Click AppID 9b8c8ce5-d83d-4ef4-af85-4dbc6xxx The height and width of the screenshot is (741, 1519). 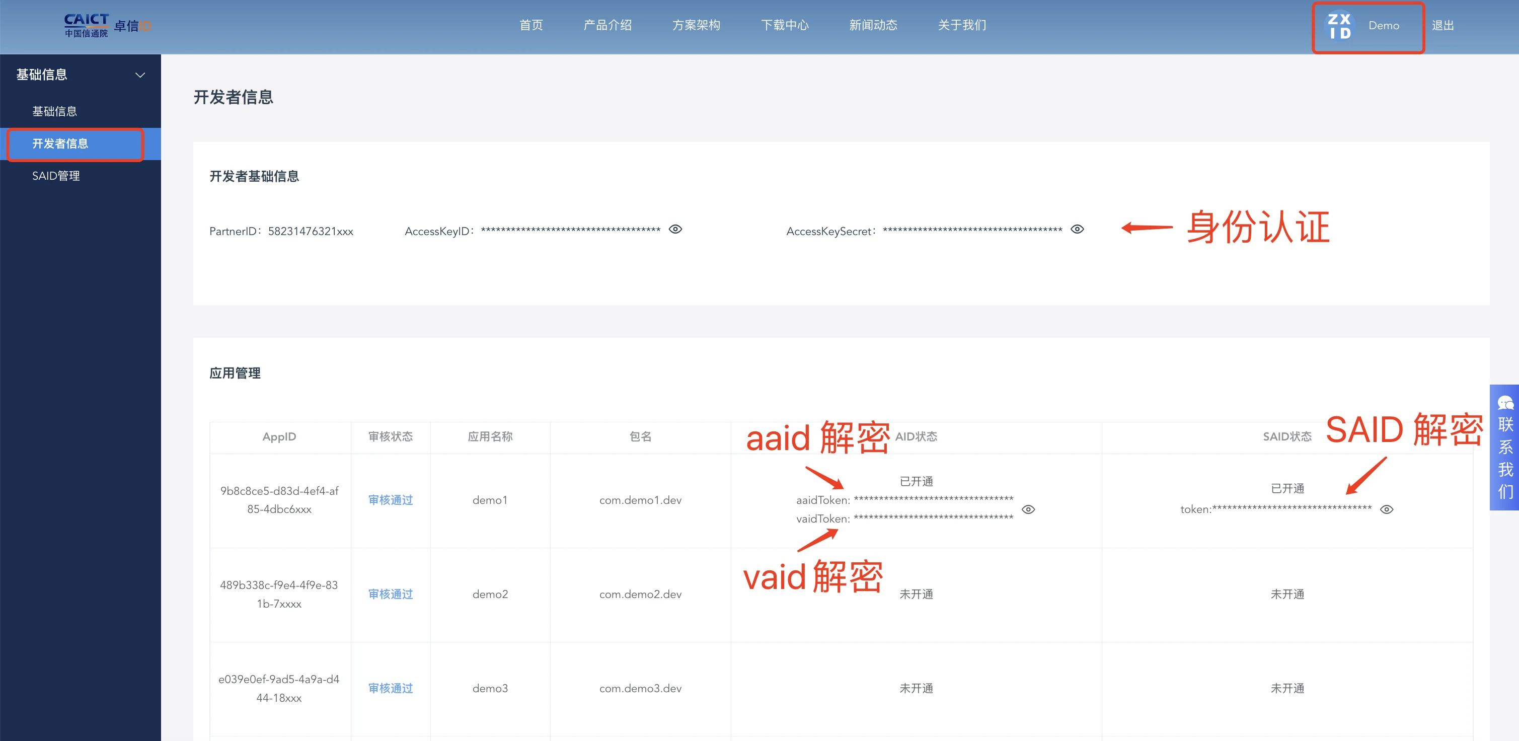pos(279,500)
